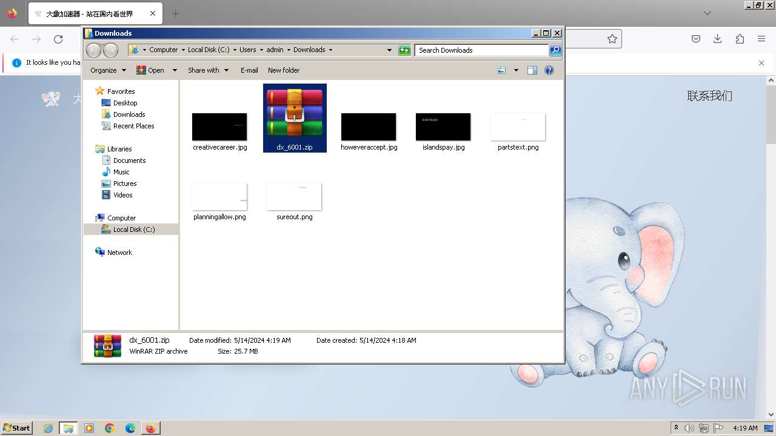Viewport: 776px width, 436px height.
Task: Open Microsoft Edge from the taskbar
Action: pos(130,428)
